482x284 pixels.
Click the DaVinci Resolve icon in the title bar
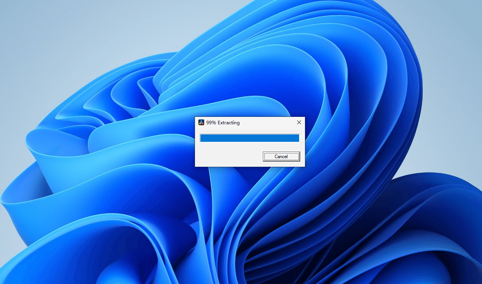(x=201, y=122)
